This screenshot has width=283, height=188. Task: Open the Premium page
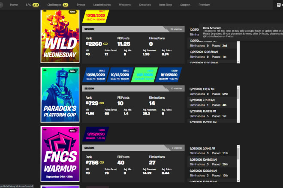[204, 5]
